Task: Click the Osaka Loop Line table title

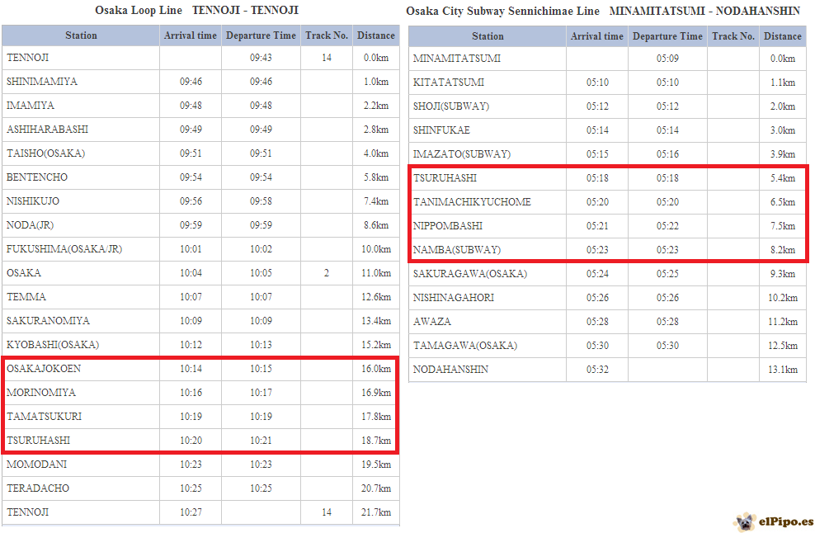Action: tap(196, 11)
